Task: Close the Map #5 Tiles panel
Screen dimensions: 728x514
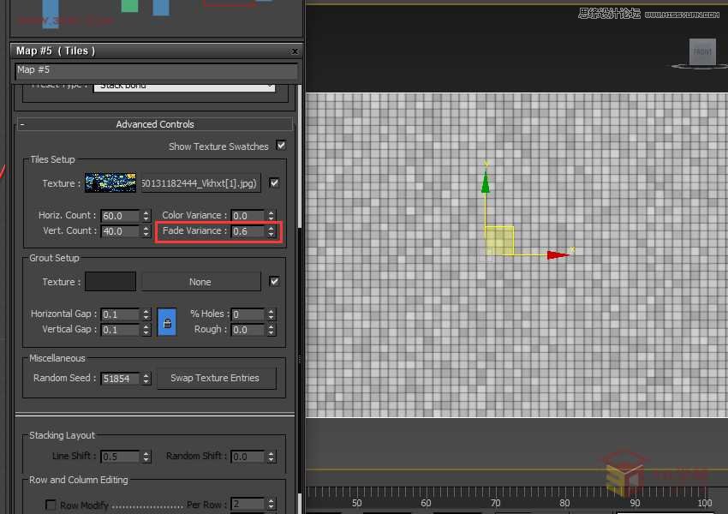Action: [x=295, y=51]
